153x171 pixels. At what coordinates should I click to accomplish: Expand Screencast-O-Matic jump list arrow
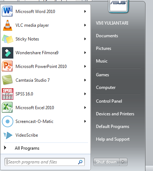click(x=85, y=121)
